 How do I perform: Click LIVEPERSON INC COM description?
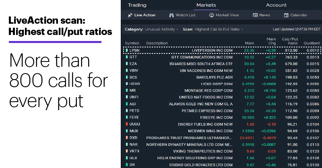pyautogui.click(x=212, y=50)
